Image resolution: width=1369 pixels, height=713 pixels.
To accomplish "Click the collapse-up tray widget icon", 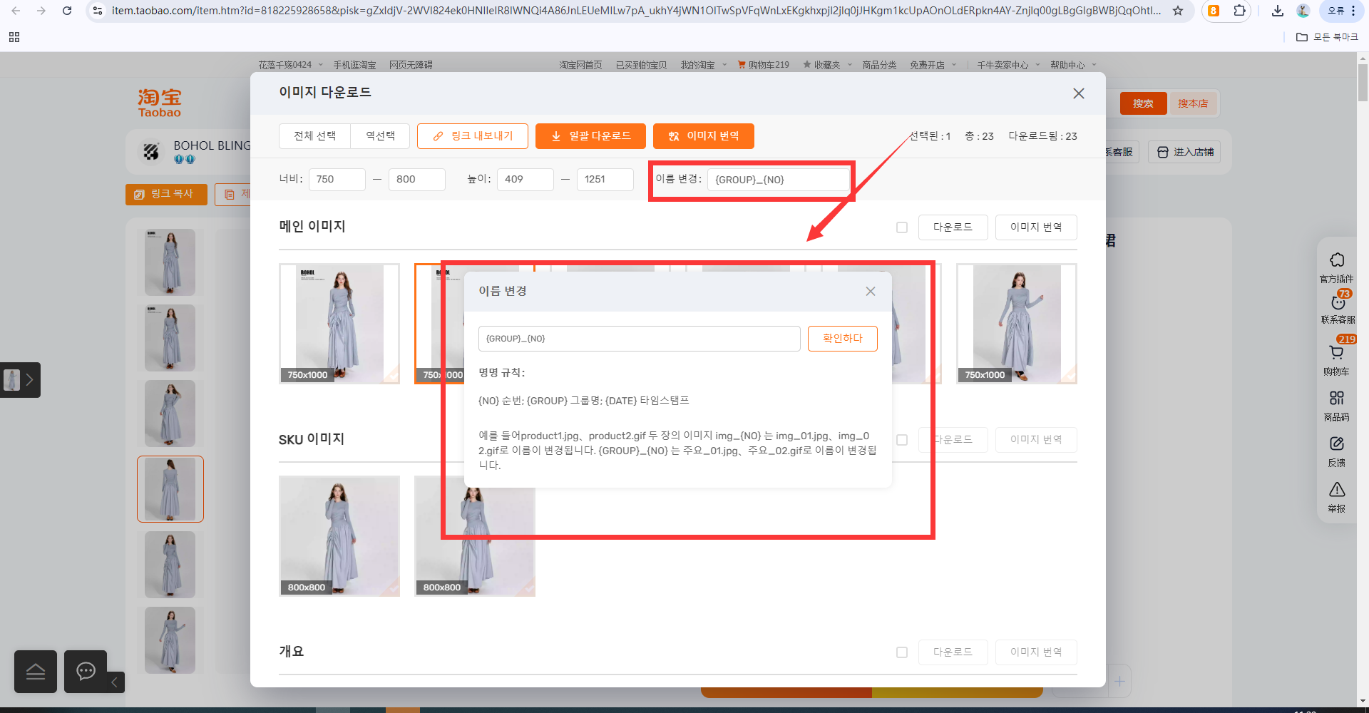I will pos(36,672).
